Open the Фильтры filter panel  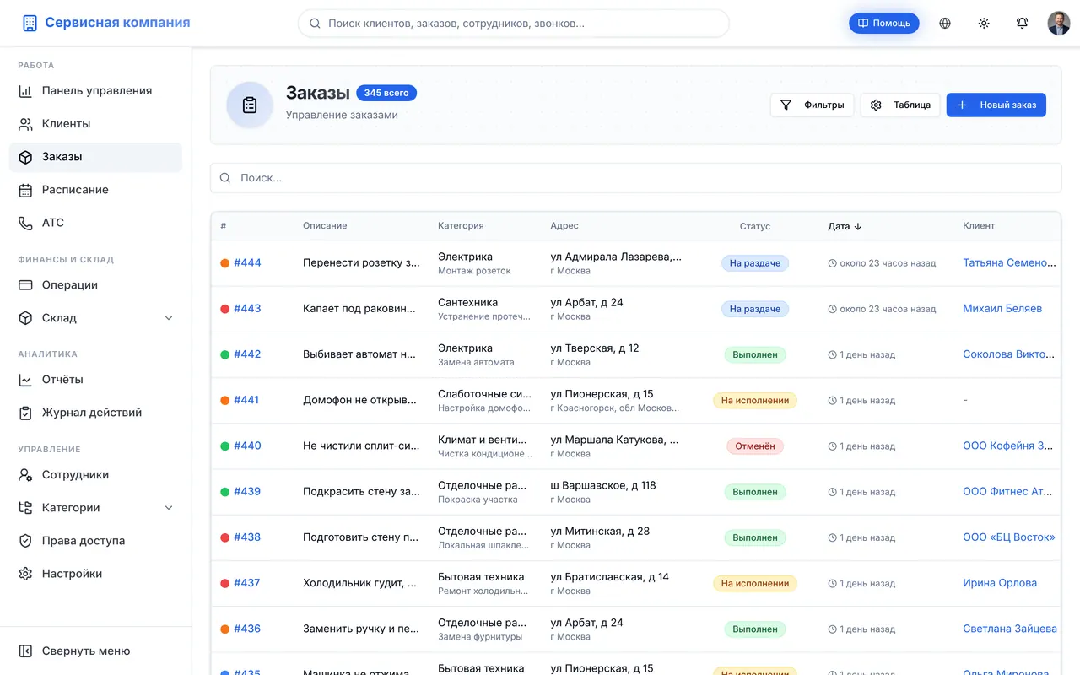point(812,105)
